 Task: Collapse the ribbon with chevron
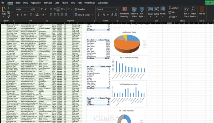[x=213, y=20]
